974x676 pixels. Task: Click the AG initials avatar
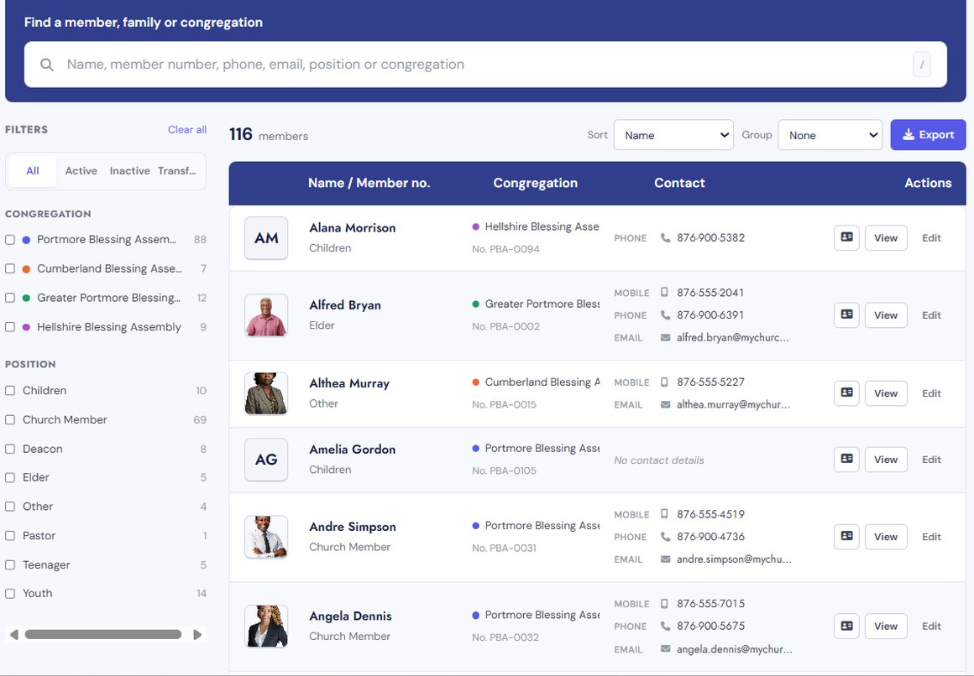pyautogui.click(x=266, y=460)
